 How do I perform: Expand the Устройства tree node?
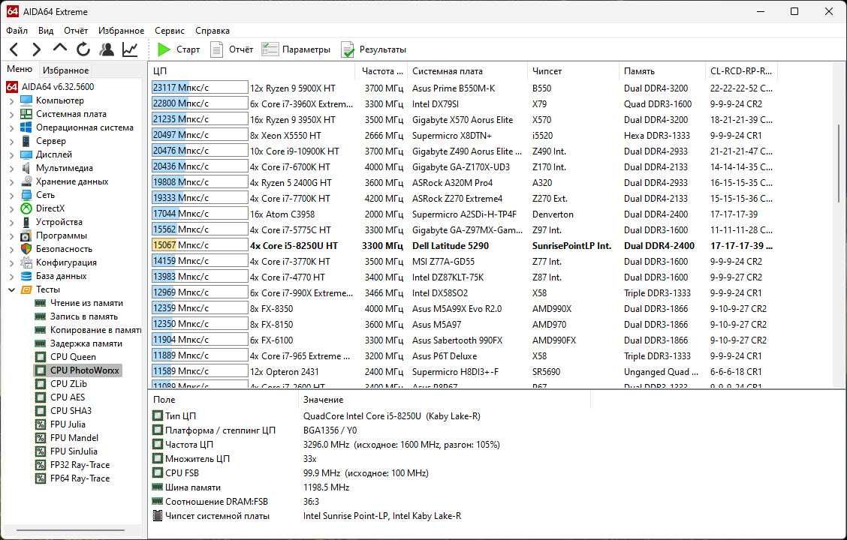point(11,222)
